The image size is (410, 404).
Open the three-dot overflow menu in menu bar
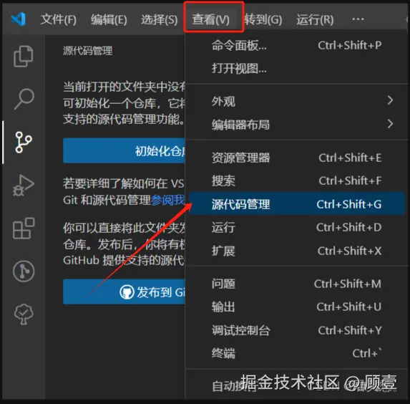point(358,19)
